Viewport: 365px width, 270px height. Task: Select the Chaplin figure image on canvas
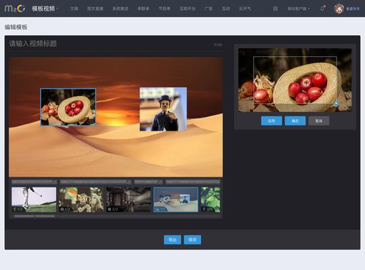click(x=163, y=109)
